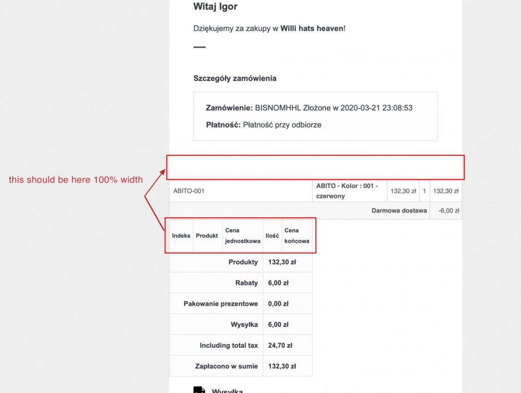
Task: Click the '-6,00 zł' discount value
Action: pos(449,211)
